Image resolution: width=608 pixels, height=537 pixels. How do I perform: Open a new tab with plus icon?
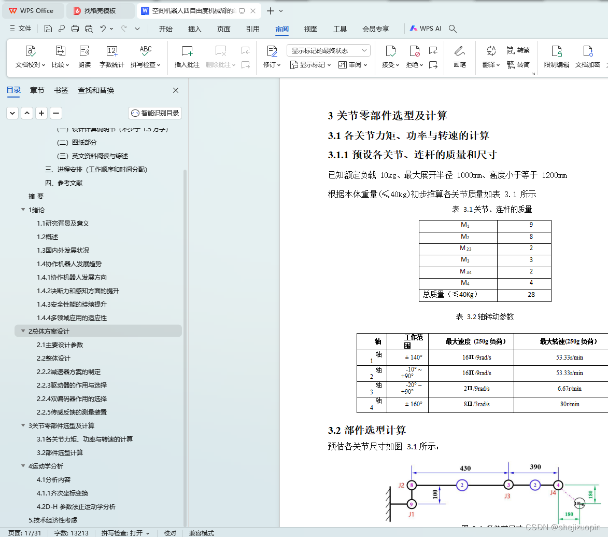[x=271, y=11]
